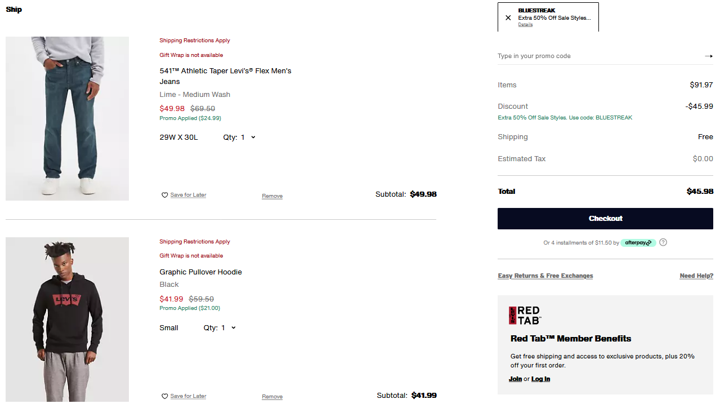
Task: Open quantity dropdown for the hoodie
Action: (x=228, y=328)
